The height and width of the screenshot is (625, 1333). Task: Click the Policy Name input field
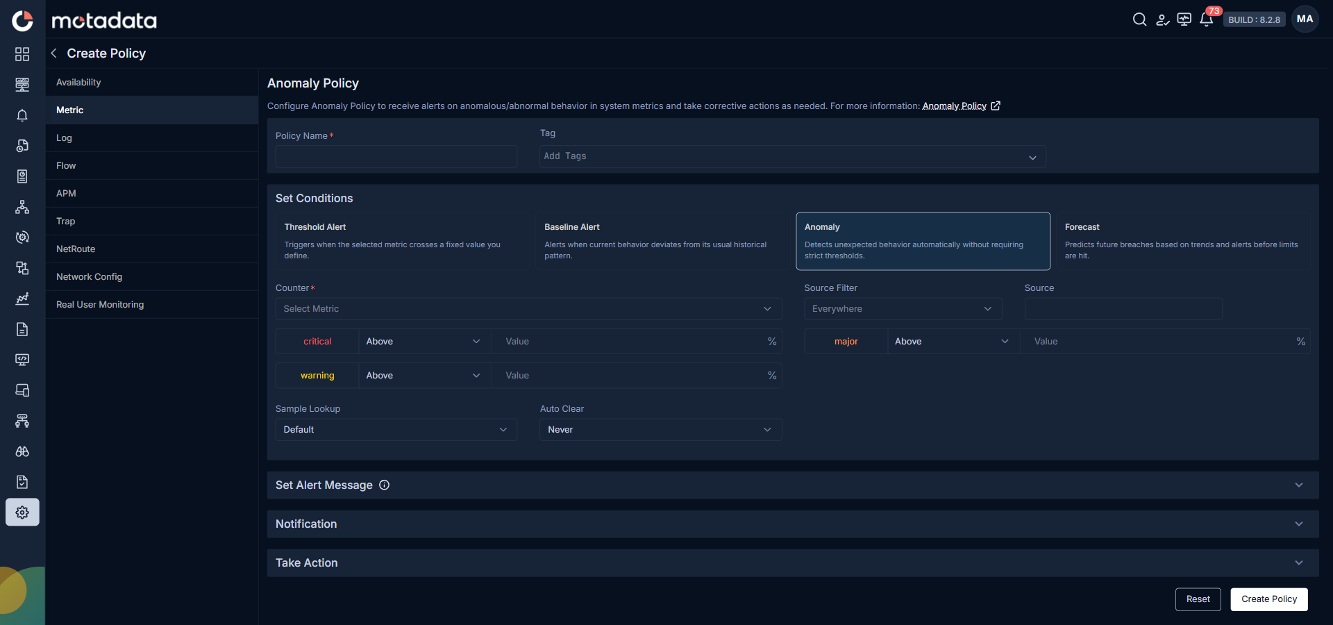[396, 156]
